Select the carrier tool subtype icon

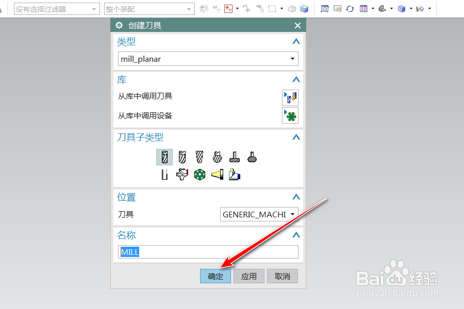tap(200, 175)
